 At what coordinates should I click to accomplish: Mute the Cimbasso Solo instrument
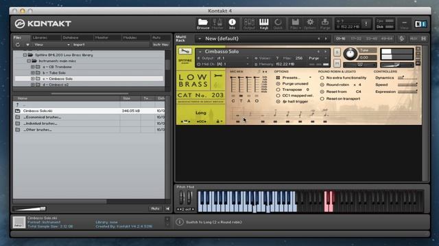click(x=337, y=64)
